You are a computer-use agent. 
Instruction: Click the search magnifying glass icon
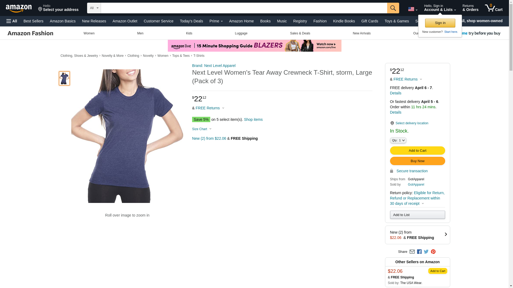pyautogui.click(x=393, y=8)
